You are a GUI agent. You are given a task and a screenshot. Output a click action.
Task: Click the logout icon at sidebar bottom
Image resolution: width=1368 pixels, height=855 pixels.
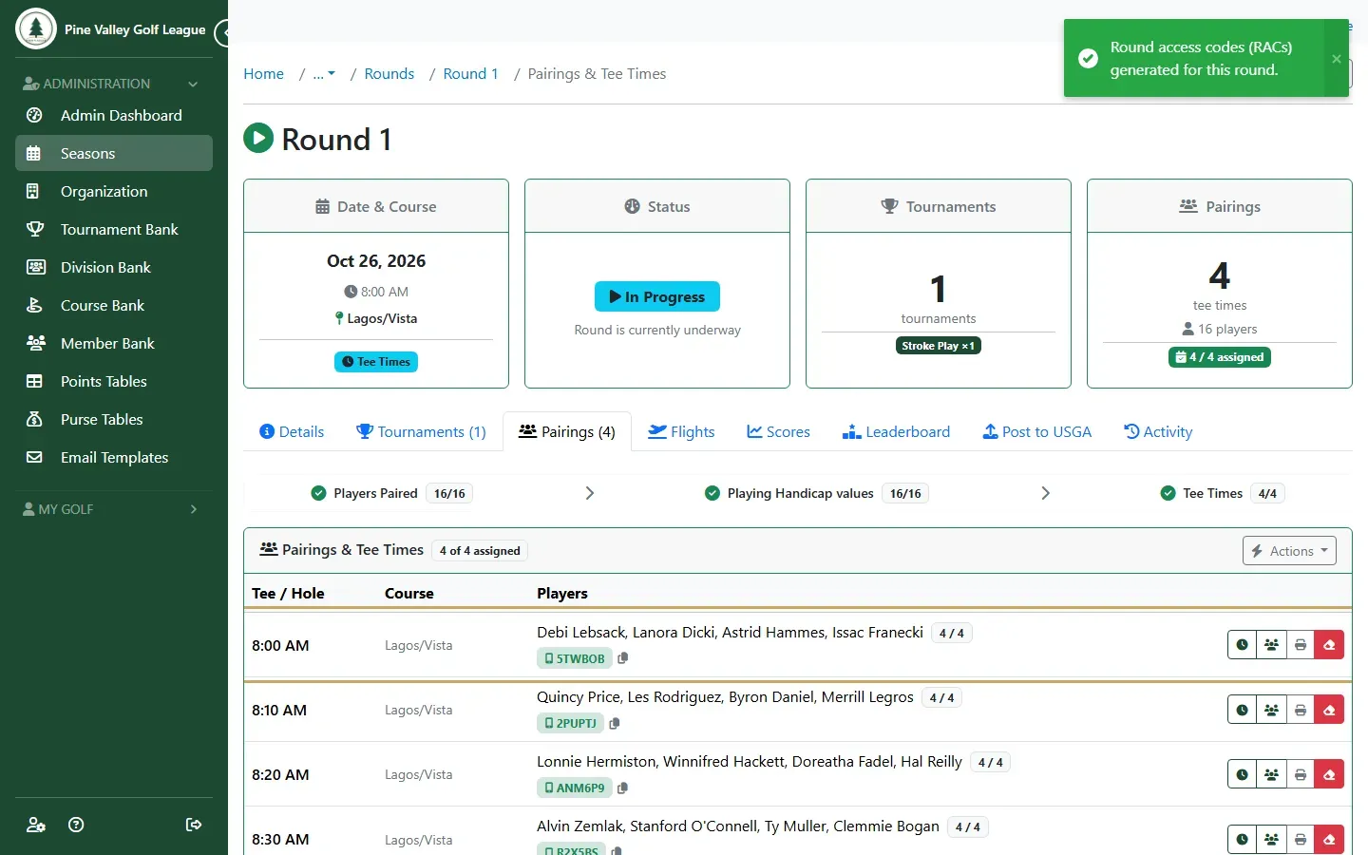(x=194, y=825)
